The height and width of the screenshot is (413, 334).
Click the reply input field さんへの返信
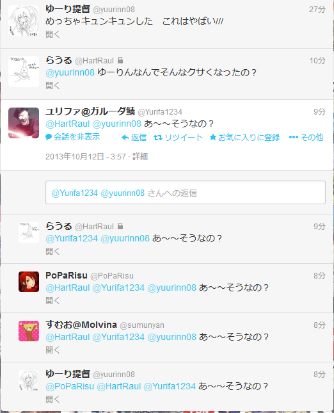[x=186, y=193]
